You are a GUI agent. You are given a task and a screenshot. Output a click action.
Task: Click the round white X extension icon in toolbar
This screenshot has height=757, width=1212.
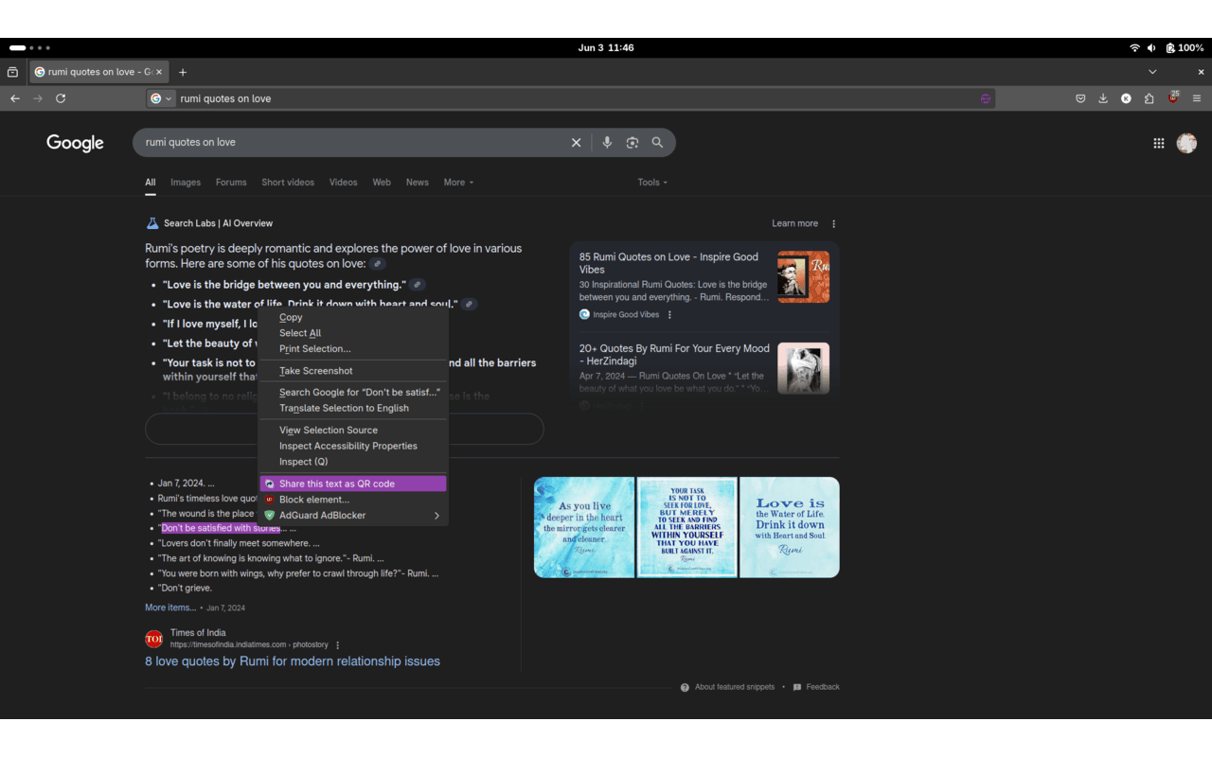1126,98
